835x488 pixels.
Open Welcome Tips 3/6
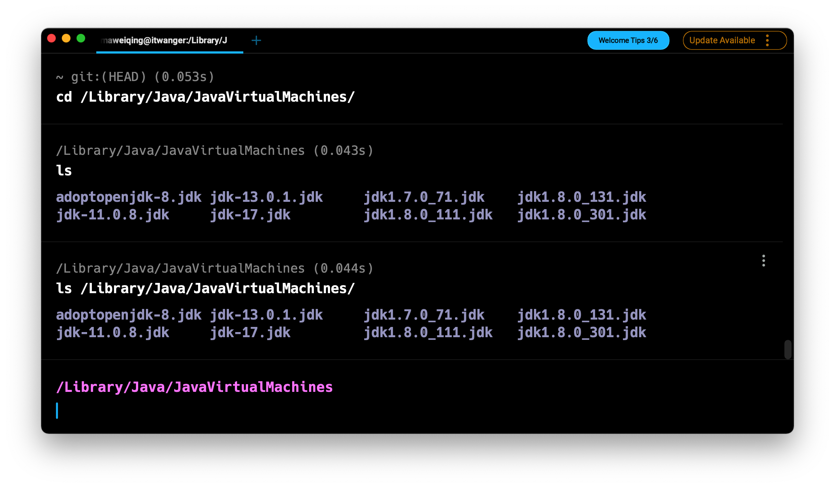[x=628, y=40]
